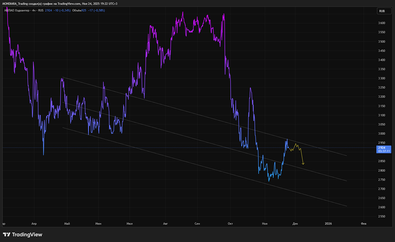Click the Июл time axis label
The image size is (395, 242).
(130, 223)
